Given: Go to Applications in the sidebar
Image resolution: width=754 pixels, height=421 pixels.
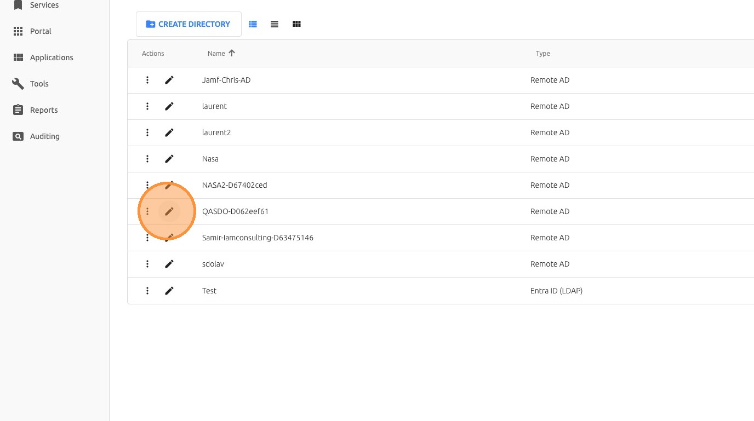Looking at the screenshot, I should [52, 57].
